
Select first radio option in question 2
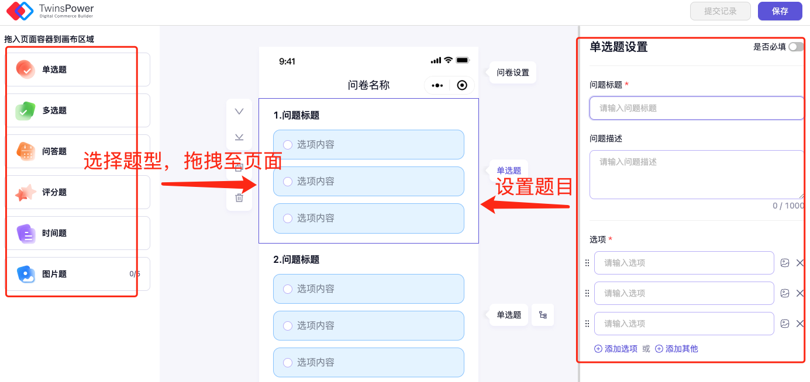[x=288, y=289]
